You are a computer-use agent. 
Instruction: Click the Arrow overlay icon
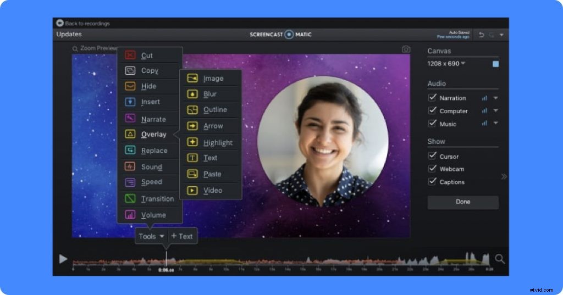click(x=192, y=126)
